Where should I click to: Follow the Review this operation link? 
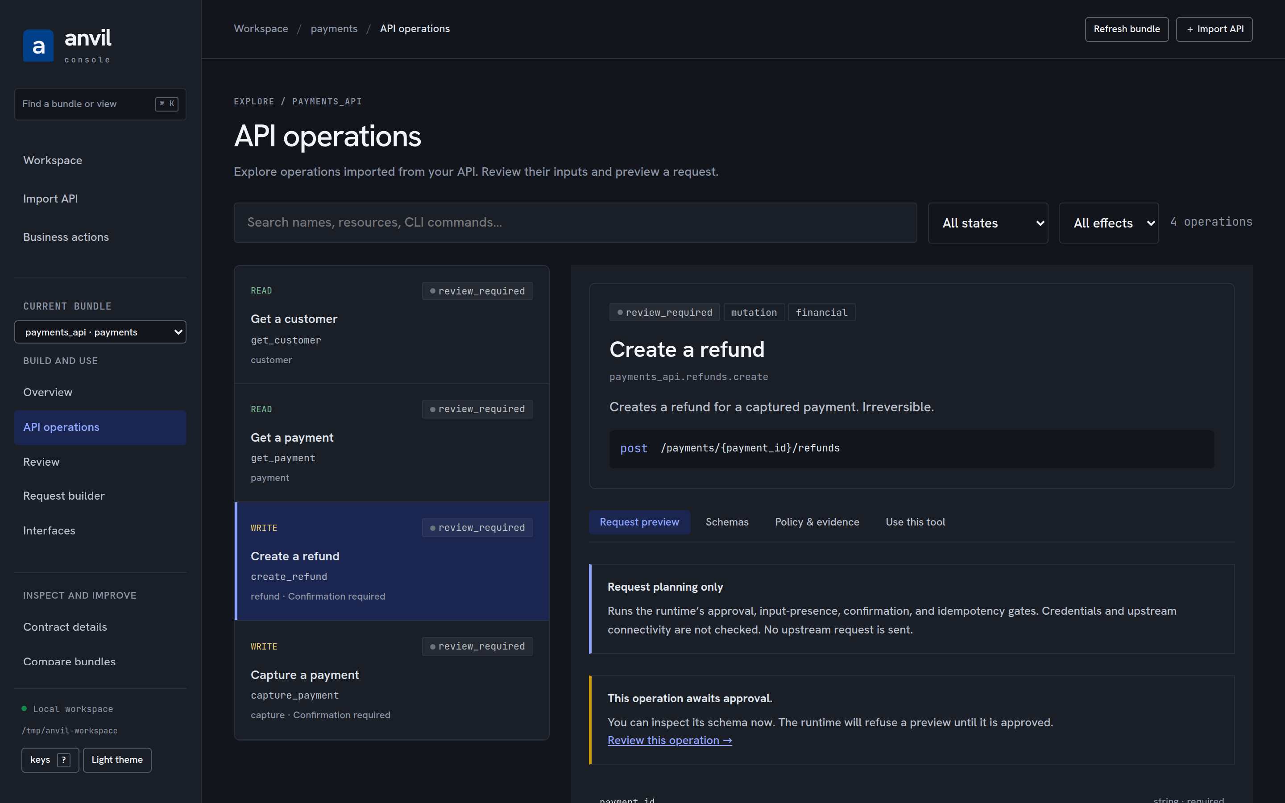(670, 741)
